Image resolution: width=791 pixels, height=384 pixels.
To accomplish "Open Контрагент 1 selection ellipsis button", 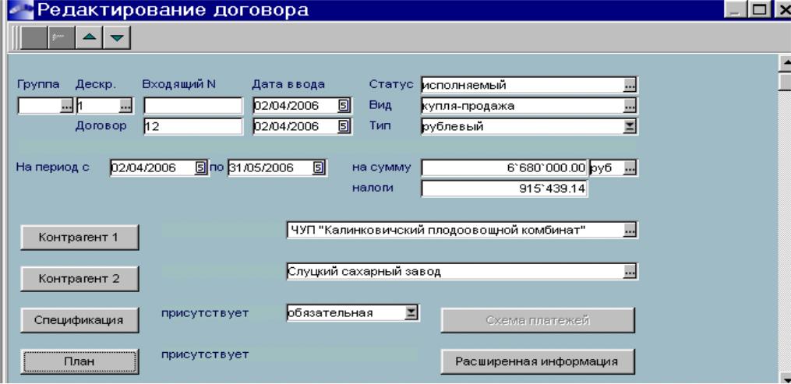I will (x=630, y=231).
